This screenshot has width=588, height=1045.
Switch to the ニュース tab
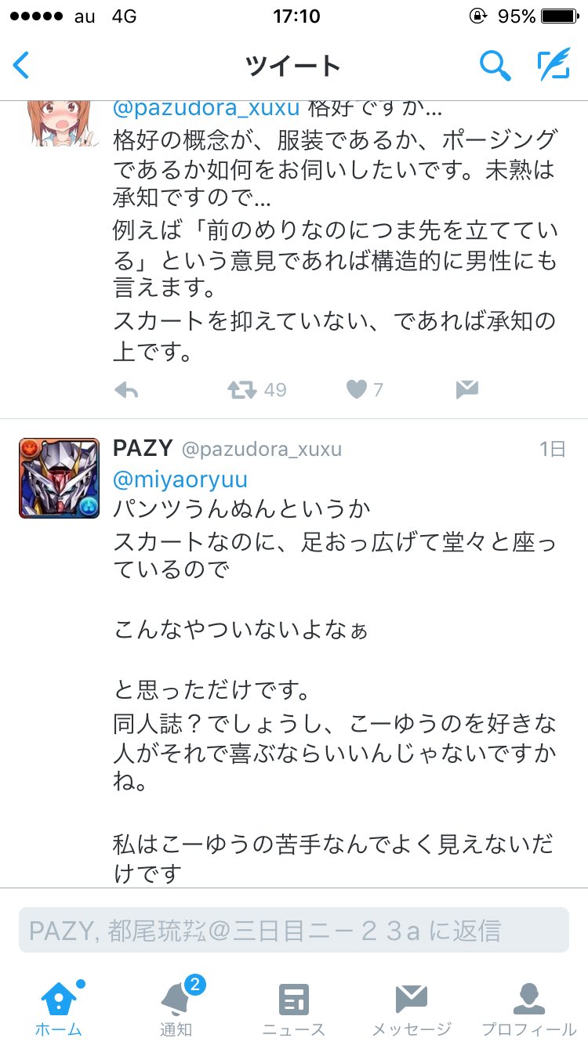tap(294, 1007)
